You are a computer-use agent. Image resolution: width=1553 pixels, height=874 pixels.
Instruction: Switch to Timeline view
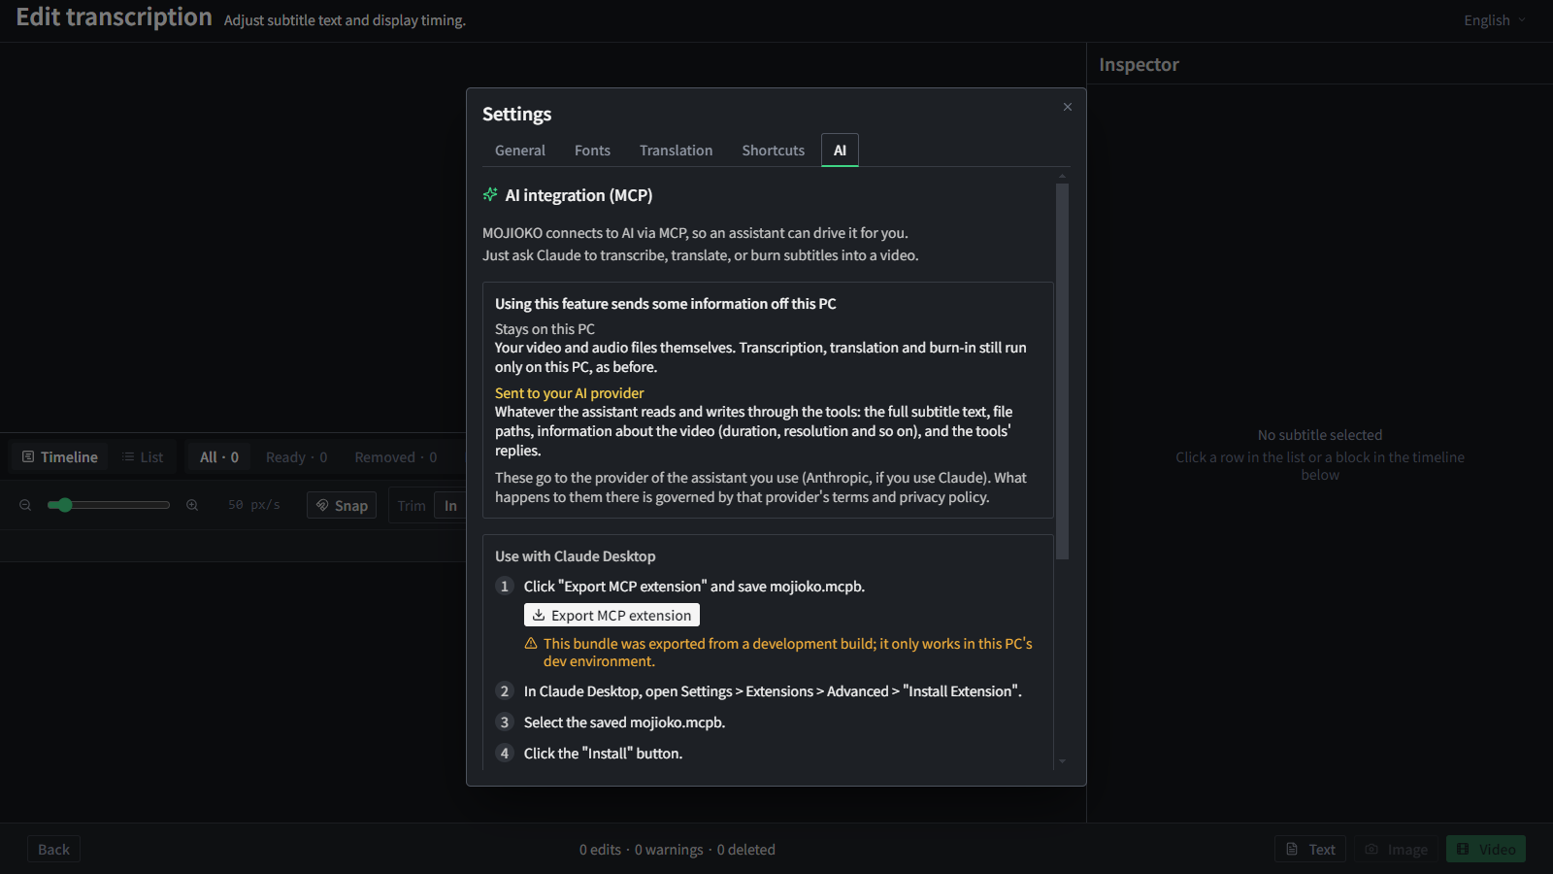point(60,457)
